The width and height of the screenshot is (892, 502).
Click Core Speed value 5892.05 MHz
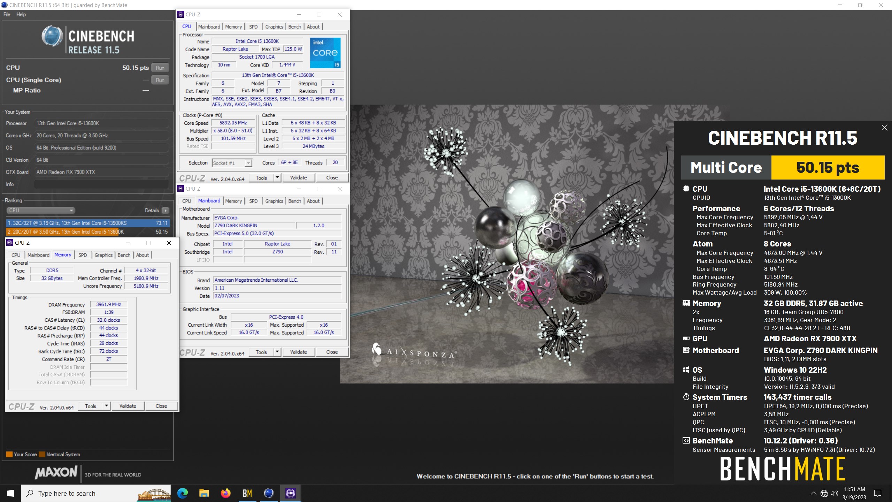[x=233, y=123]
